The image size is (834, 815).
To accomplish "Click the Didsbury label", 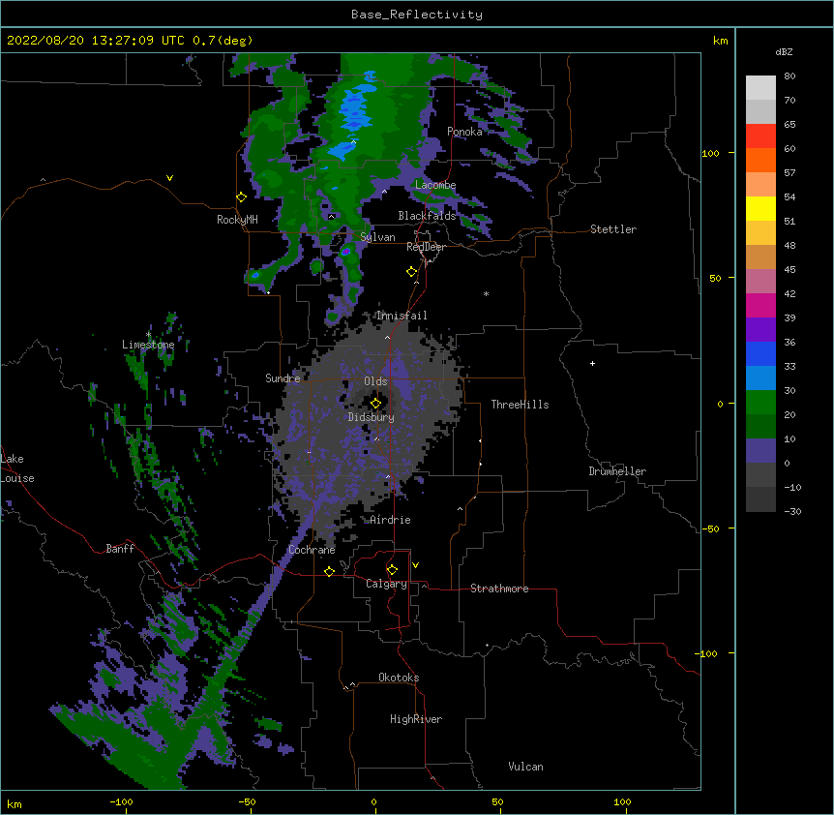I will coord(372,417).
